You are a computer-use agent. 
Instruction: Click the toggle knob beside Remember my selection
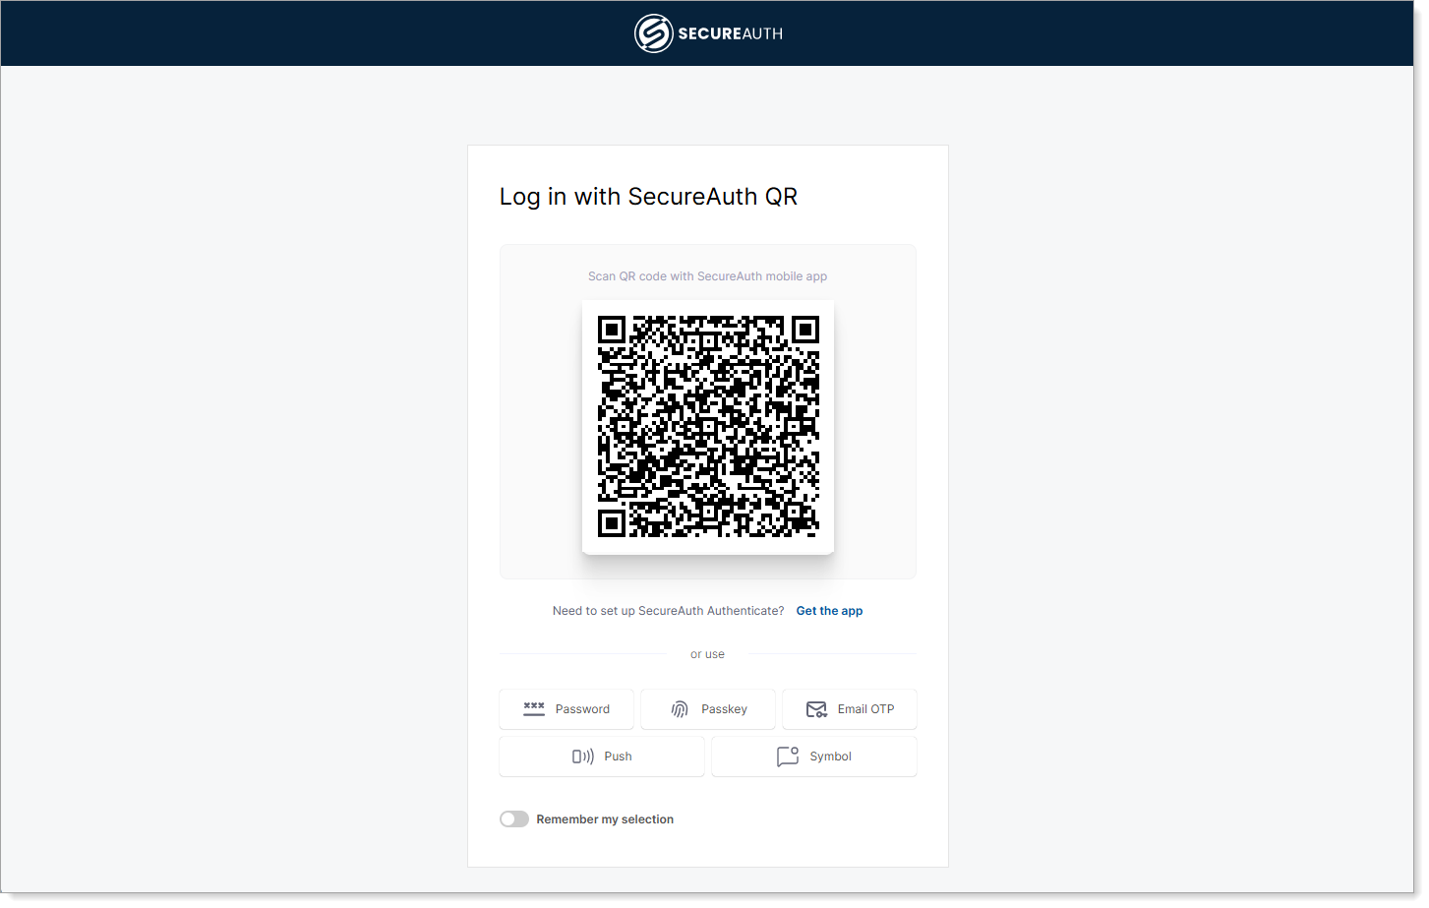(x=507, y=818)
